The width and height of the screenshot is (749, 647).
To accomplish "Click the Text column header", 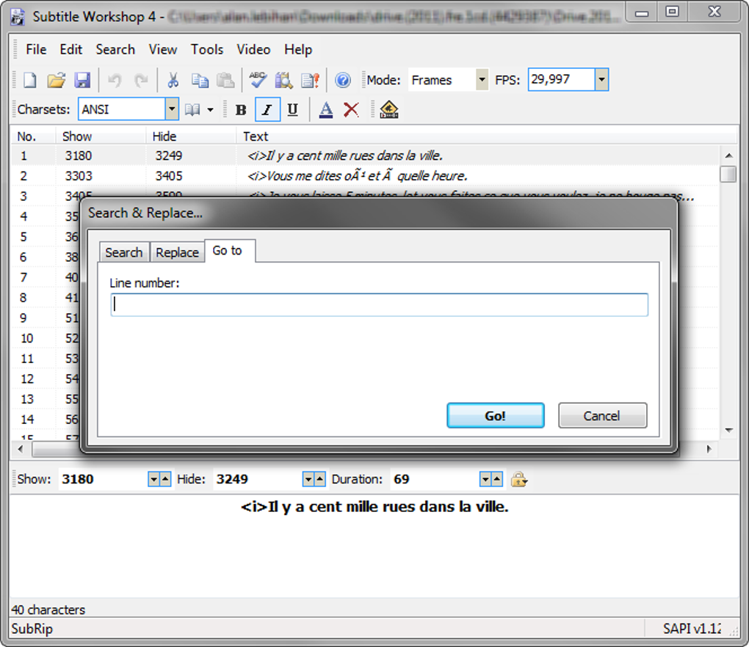I will (x=486, y=136).
